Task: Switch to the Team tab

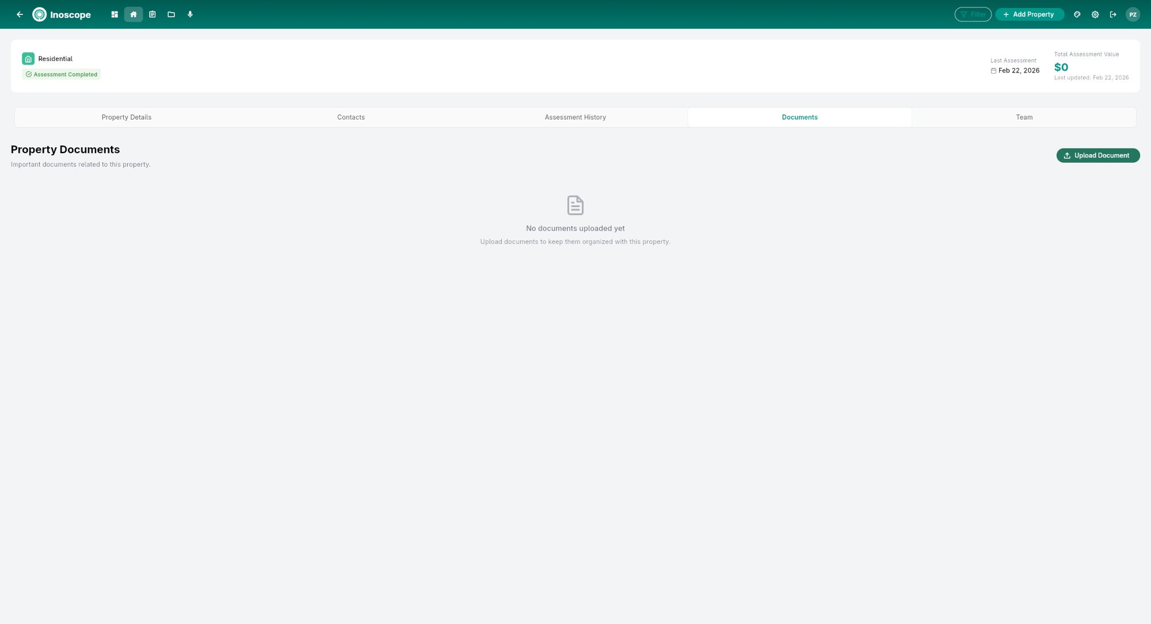Action: 1024,117
